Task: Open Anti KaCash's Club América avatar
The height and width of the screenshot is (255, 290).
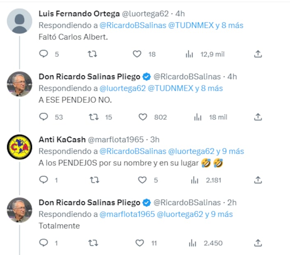Action: (20, 147)
